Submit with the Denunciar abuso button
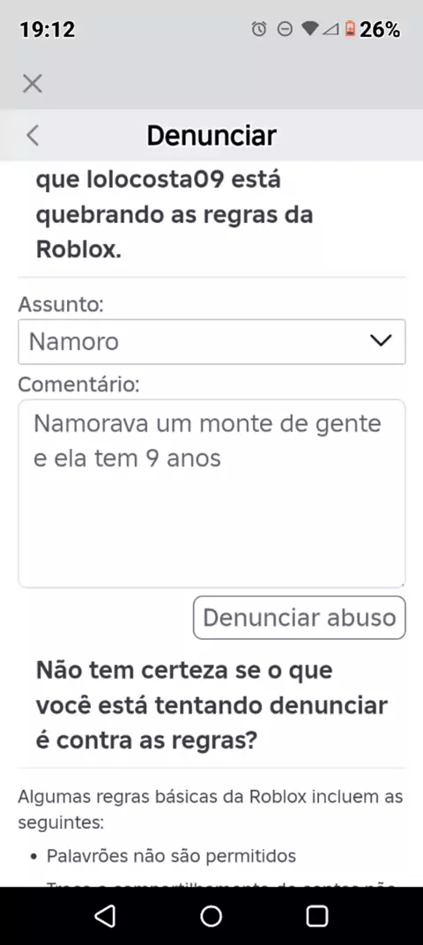 pyautogui.click(x=300, y=617)
